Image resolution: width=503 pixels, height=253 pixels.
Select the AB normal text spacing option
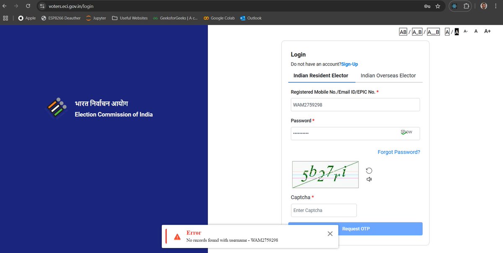[403, 32]
